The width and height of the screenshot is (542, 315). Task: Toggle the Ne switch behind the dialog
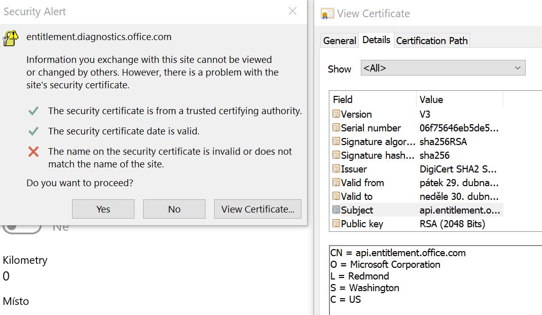[x=22, y=228]
